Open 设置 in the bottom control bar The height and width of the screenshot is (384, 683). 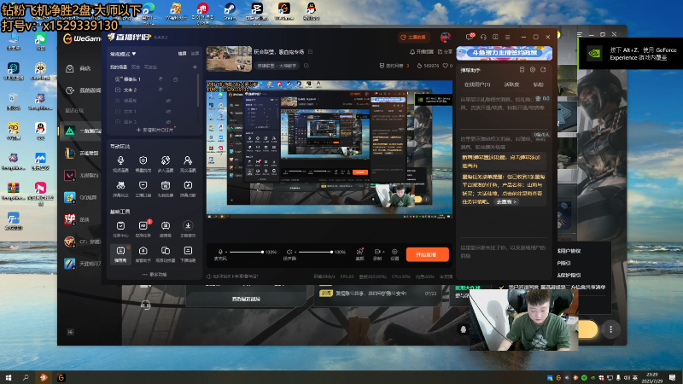(394, 252)
